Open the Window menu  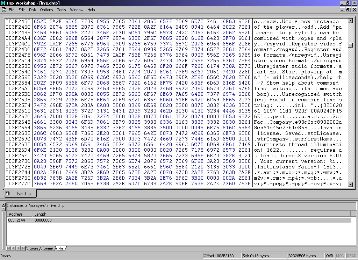77,10
